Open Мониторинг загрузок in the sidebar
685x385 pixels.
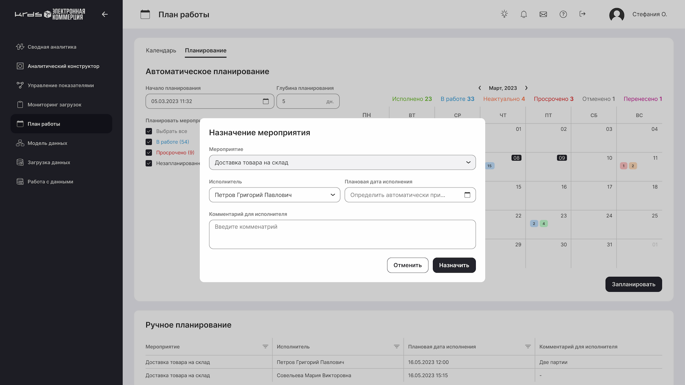point(54,104)
